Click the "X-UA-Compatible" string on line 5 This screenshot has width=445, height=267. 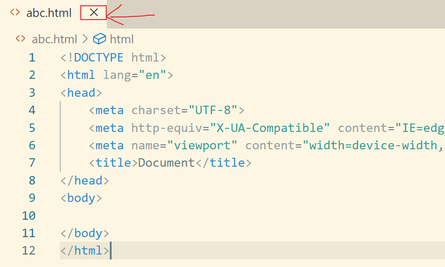click(x=270, y=128)
